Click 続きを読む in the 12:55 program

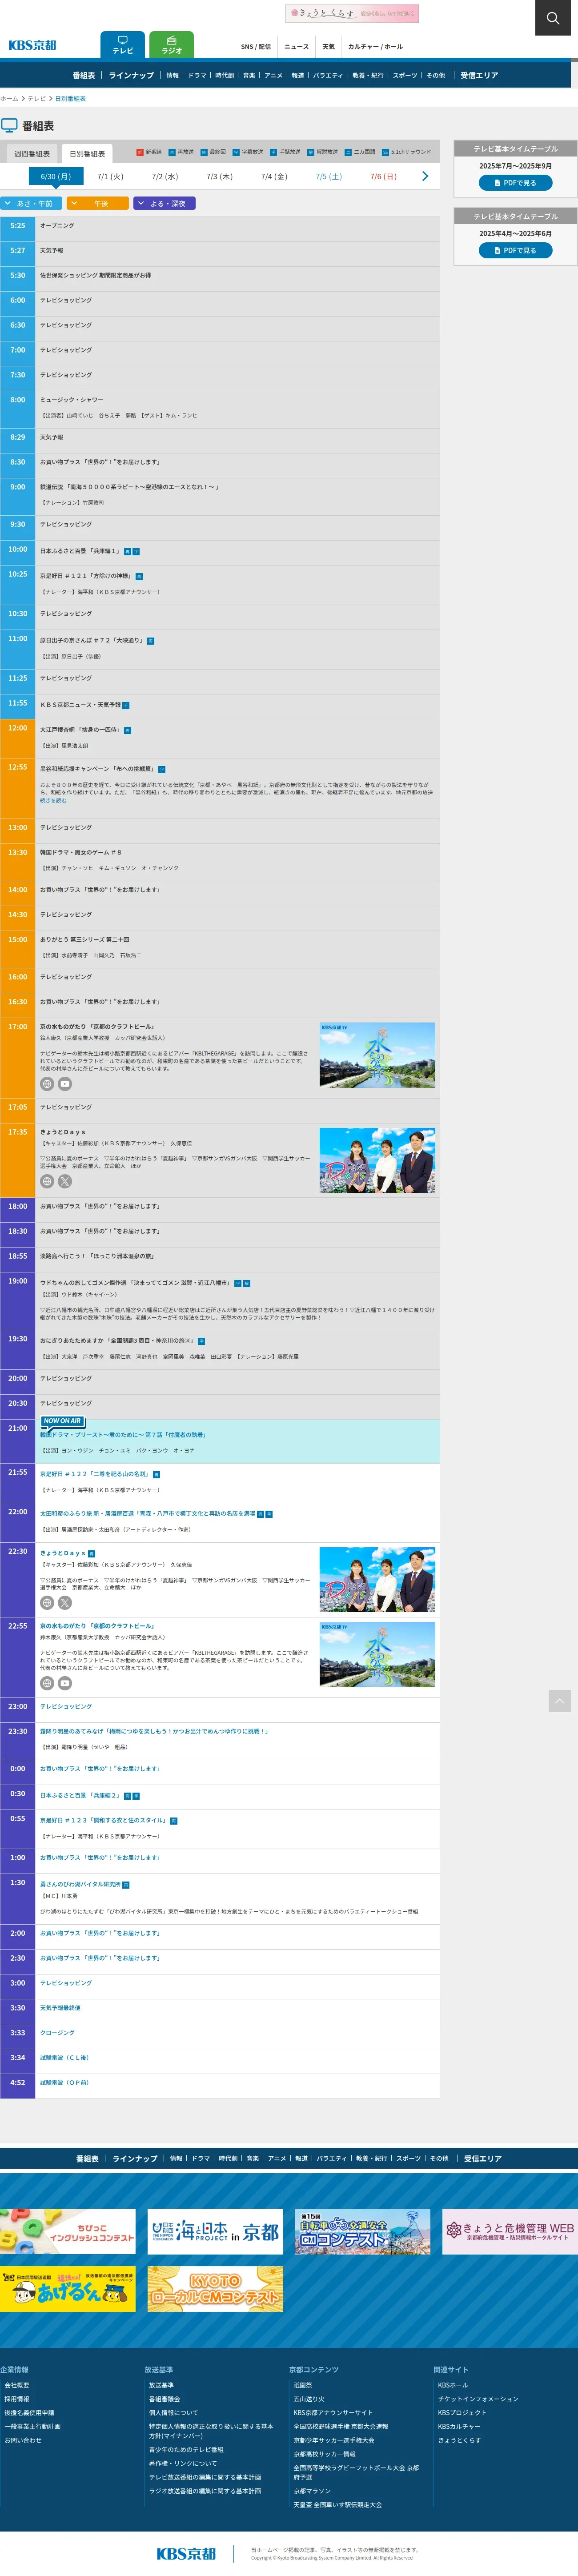click(x=53, y=800)
